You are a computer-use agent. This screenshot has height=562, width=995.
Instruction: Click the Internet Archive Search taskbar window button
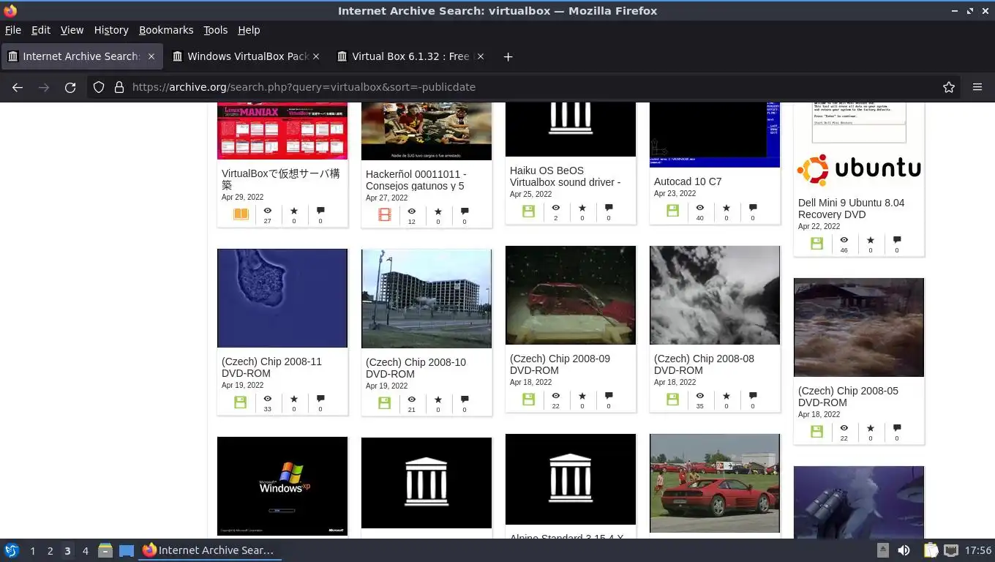click(x=209, y=550)
